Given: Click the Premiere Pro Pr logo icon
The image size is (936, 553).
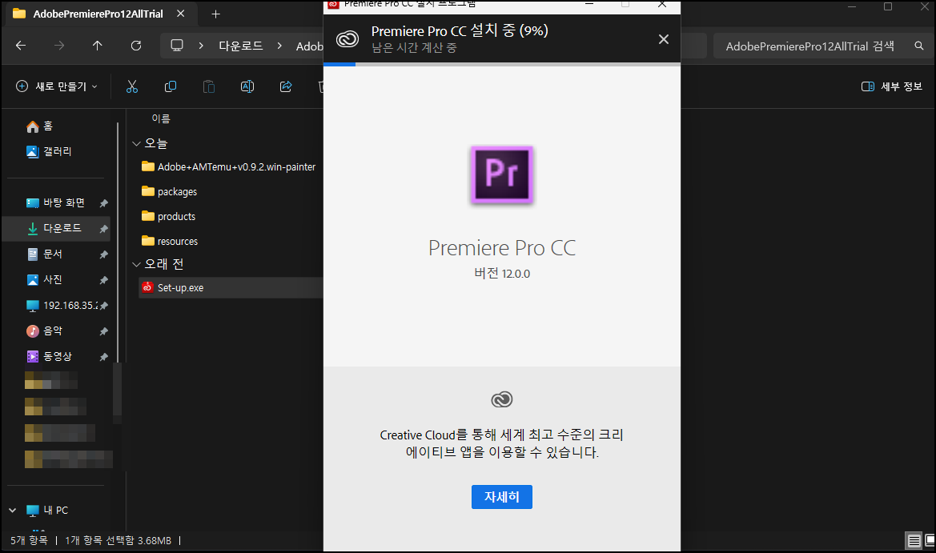Looking at the screenshot, I should 501,174.
